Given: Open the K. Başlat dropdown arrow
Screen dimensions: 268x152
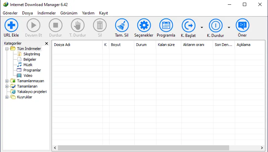Looking at the screenshot, I should click(x=202, y=28).
